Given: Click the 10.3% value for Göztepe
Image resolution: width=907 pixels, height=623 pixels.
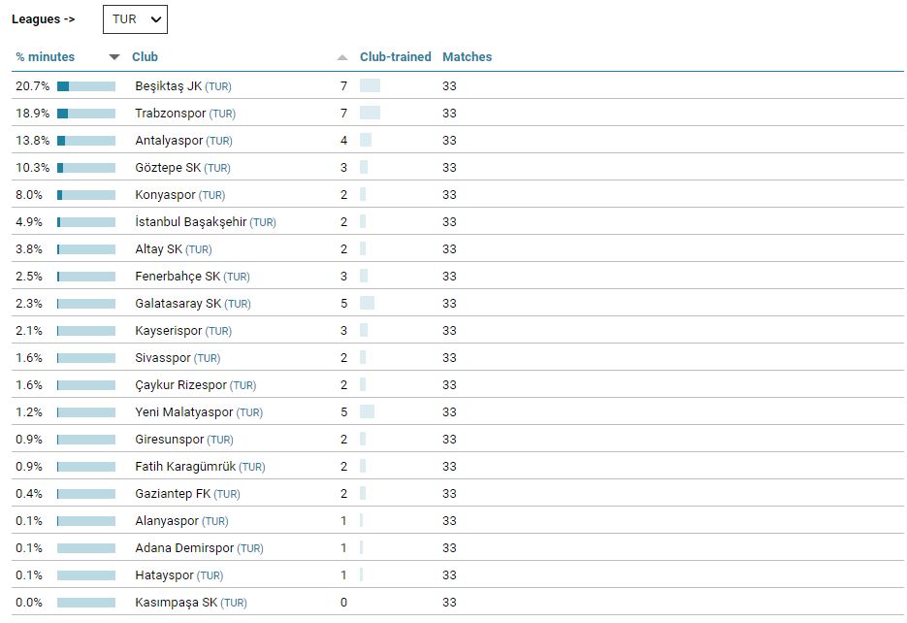Looking at the screenshot, I should tap(32, 168).
